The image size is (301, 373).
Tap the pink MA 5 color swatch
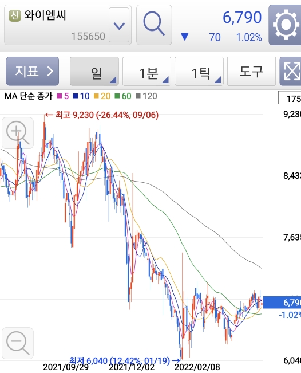[60, 96]
